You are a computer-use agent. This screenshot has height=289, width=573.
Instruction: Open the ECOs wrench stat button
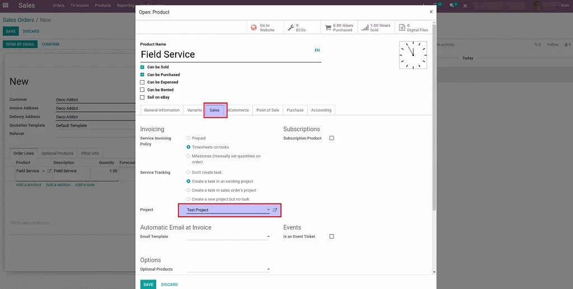(x=302, y=28)
